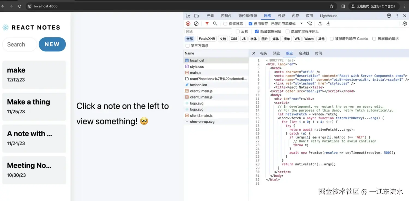The width and height of the screenshot is (409, 201).
Task: Uncheck 隐藏数据网址 checkbox
Action: (x=257, y=31)
